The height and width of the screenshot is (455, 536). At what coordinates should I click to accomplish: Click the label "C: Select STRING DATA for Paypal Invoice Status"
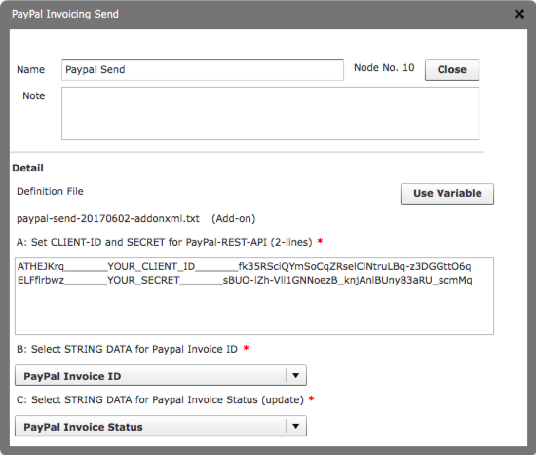[160, 400]
